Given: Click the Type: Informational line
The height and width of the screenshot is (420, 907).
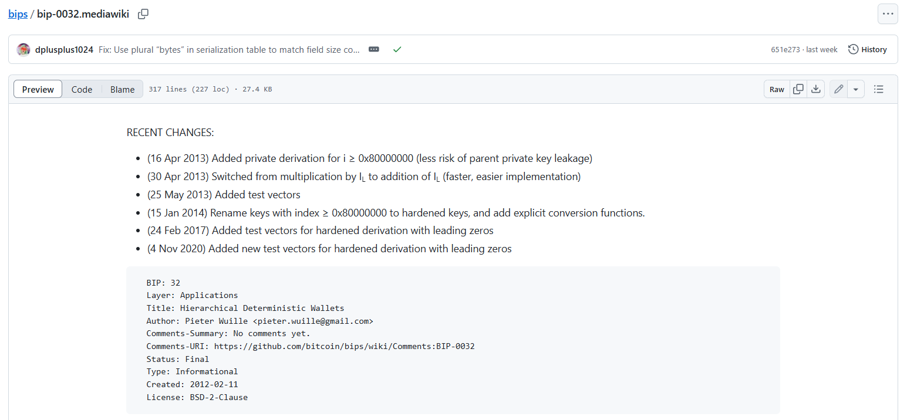Looking at the screenshot, I should 193,371.
